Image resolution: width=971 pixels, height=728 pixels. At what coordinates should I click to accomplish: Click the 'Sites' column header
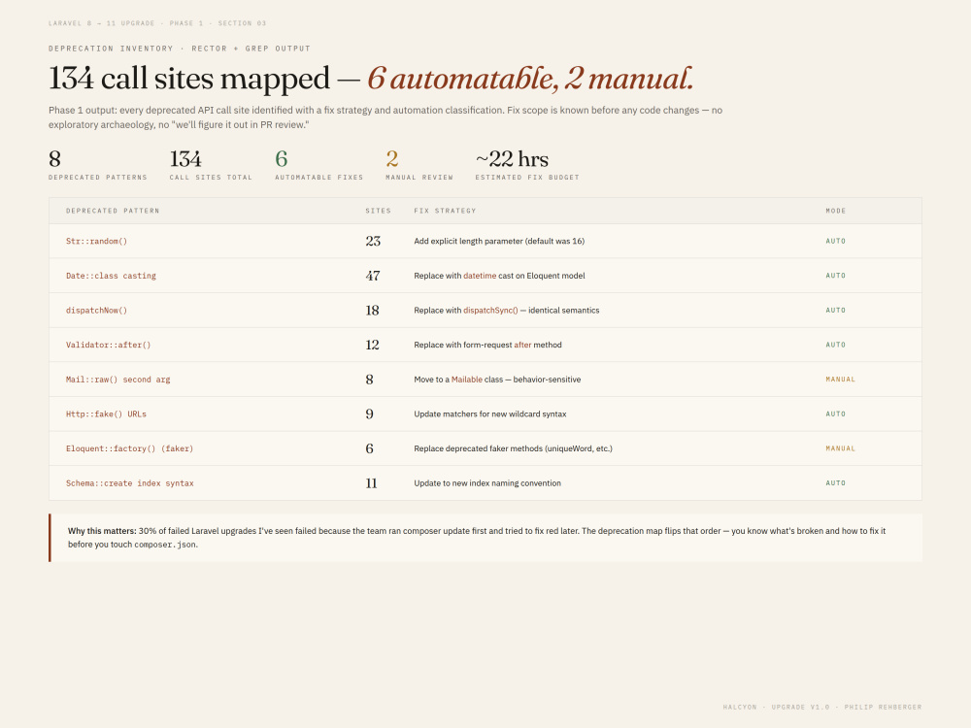(x=378, y=211)
